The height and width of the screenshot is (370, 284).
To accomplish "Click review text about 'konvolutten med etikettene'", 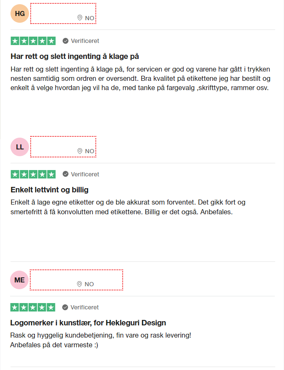I will tap(128, 207).
